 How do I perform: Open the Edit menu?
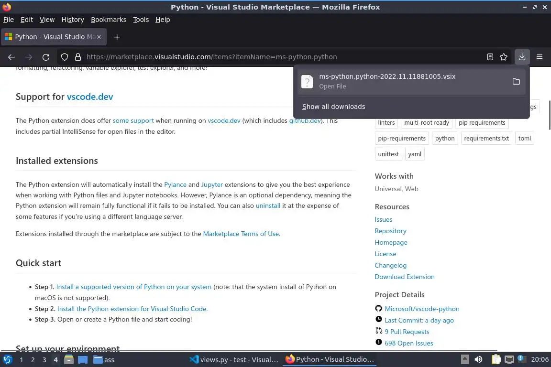[x=27, y=20]
